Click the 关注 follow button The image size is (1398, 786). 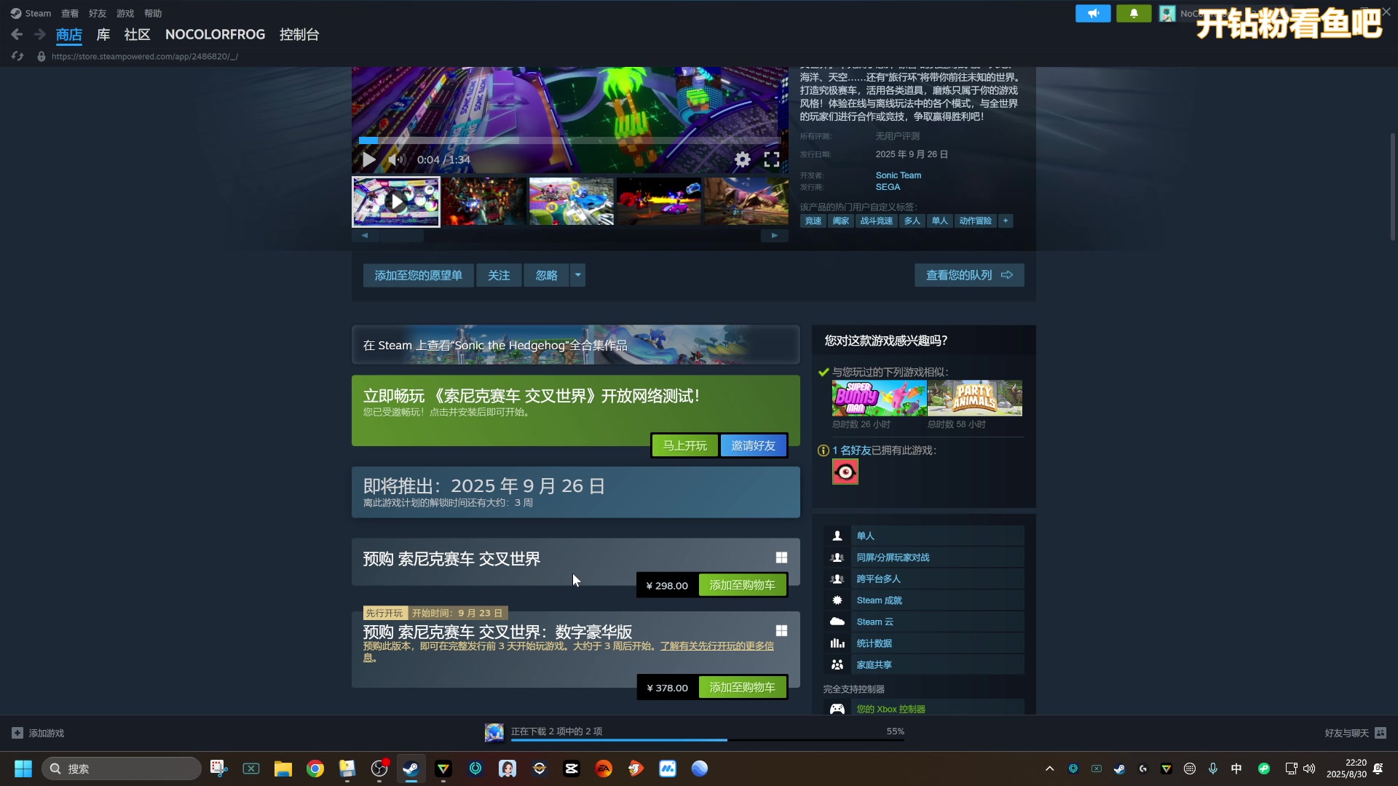click(x=499, y=275)
